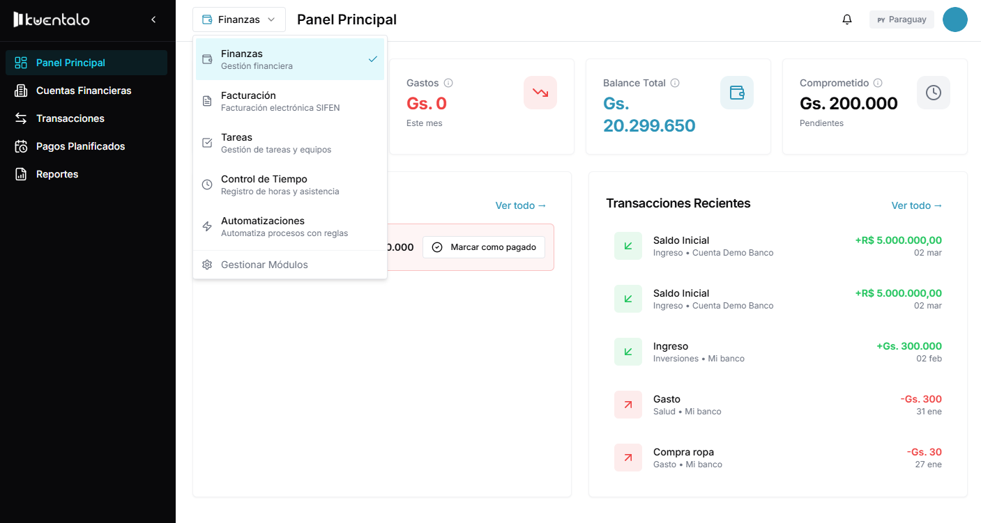Click the Kuentalo logo
Viewport: 981px width, 523px height.
click(x=52, y=19)
